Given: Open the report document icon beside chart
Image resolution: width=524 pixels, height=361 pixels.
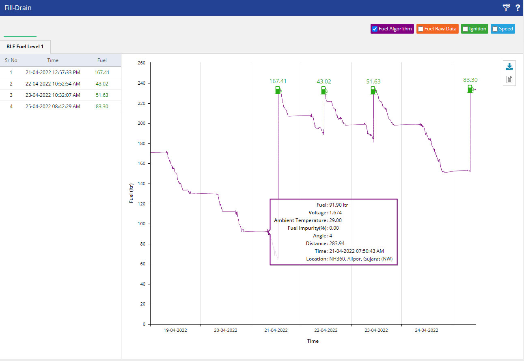Looking at the screenshot, I should (509, 79).
